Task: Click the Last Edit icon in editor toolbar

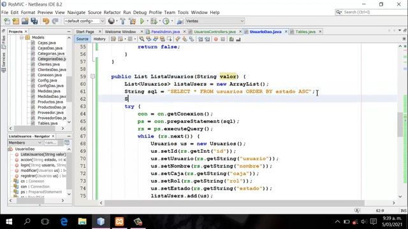Action: 113,39
